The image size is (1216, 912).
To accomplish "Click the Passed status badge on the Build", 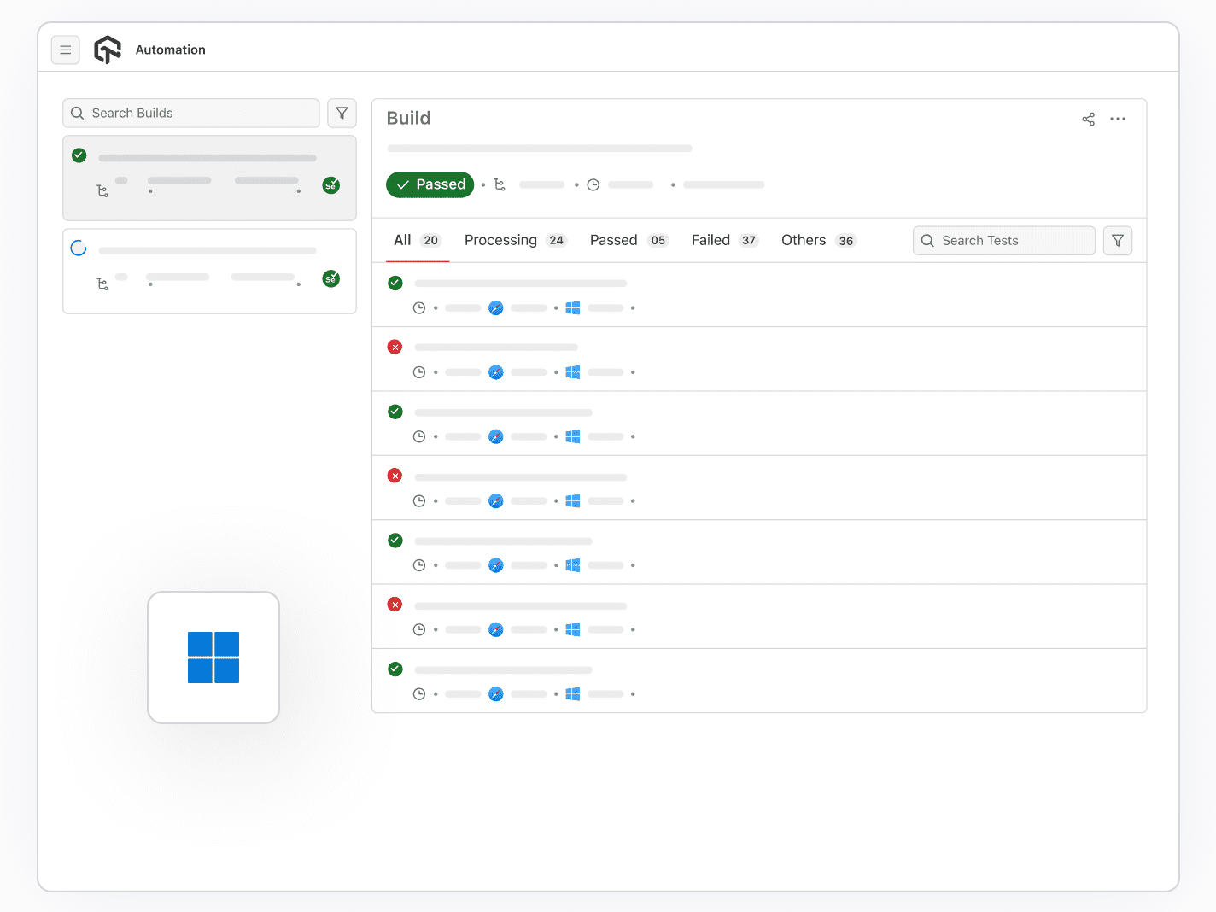I will point(430,184).
